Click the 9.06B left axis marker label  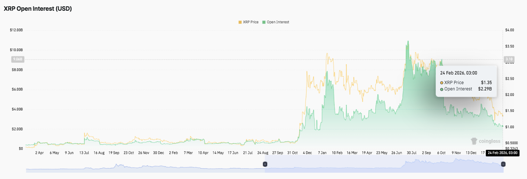18,59
